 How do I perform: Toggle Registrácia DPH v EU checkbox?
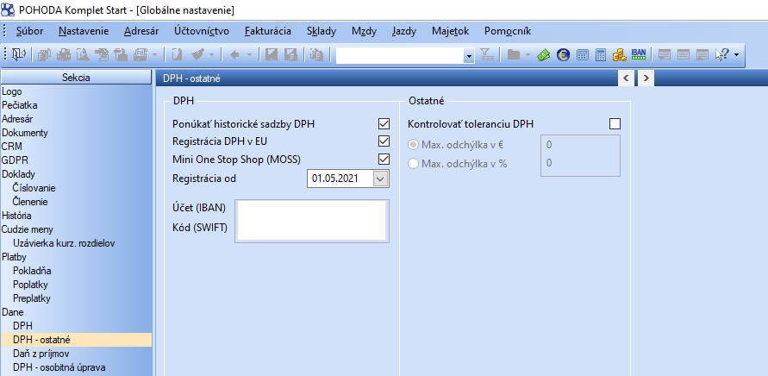point(384,141)
